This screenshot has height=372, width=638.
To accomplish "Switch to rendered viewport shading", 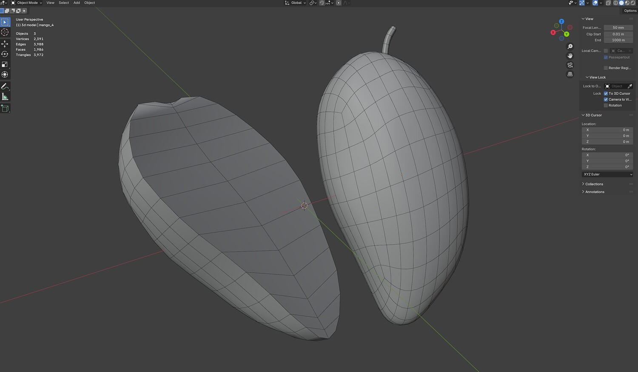I will (x=633, y=3).
